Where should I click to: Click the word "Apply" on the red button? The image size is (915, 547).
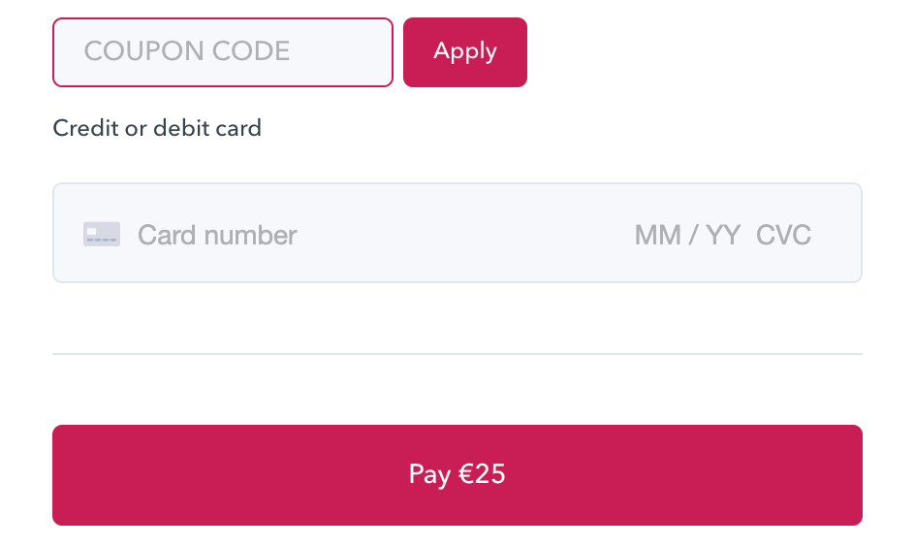pos(465,51)
